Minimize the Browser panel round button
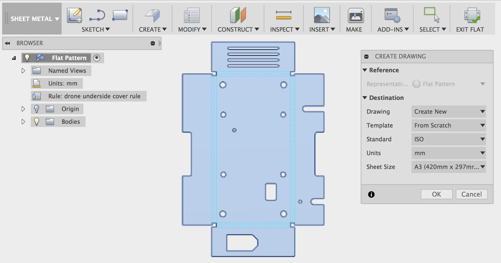 click(x=153, y=43)
